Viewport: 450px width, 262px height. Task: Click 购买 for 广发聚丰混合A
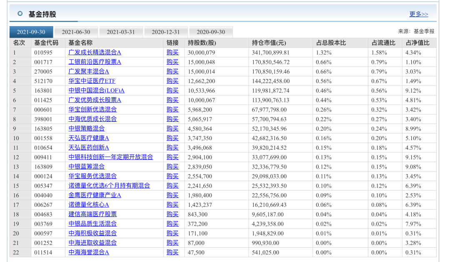point(172,71)
